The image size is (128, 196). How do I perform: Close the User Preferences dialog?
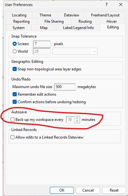pyautogui.click(x=121, y=5)
